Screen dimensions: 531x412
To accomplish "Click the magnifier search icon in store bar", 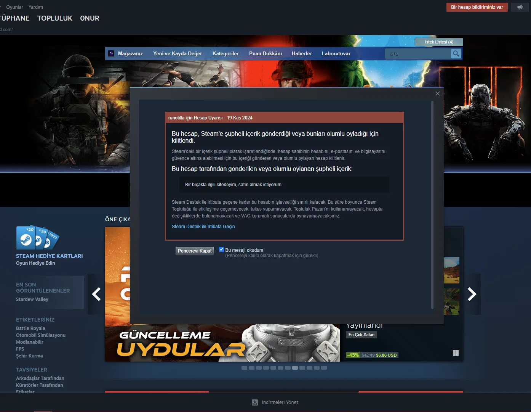I will (x=456, y=54).
